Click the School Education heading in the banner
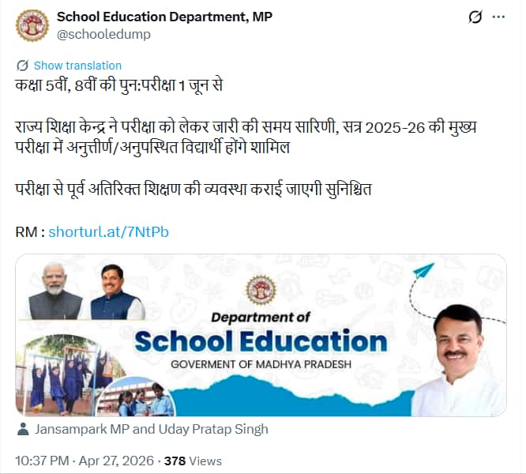 [x=261, y=341]
